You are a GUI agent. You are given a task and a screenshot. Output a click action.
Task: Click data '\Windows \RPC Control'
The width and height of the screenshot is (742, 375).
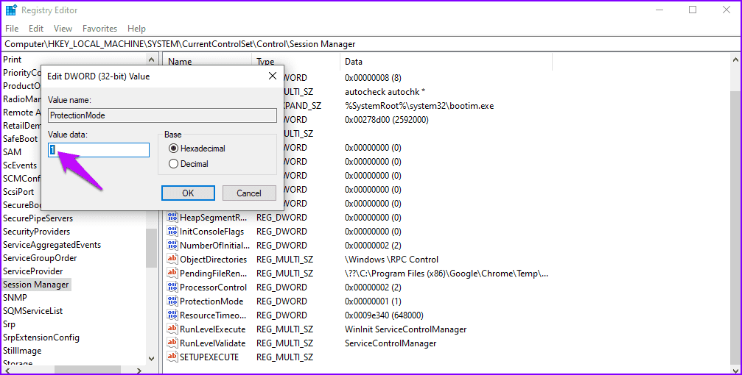click(x=391, y=260)
